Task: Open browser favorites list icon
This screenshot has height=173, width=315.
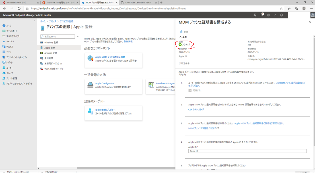Action: (289, 9)
